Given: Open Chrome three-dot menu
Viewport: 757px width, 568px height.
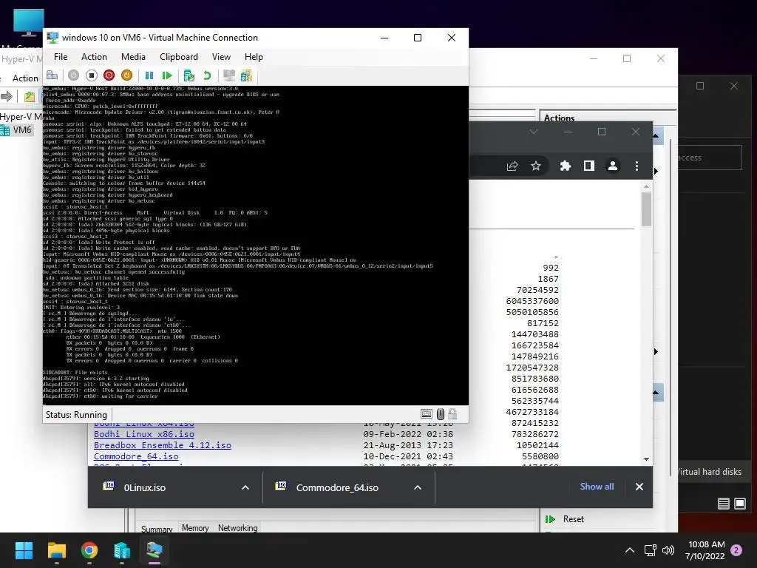Looking at the screenshot, I should 637,166.
